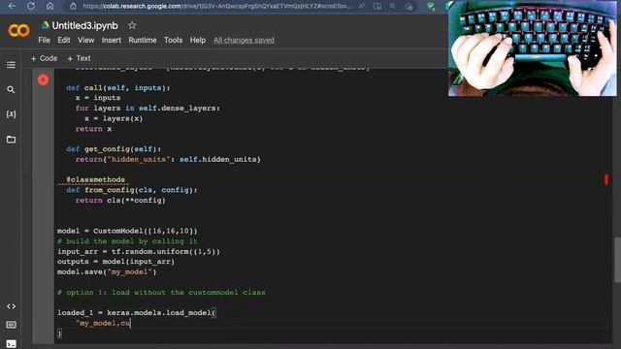Click the All changes saved link

[244, 40]
